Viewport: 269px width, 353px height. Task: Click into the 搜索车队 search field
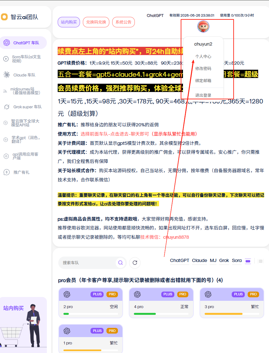click(x=88, y=263)
